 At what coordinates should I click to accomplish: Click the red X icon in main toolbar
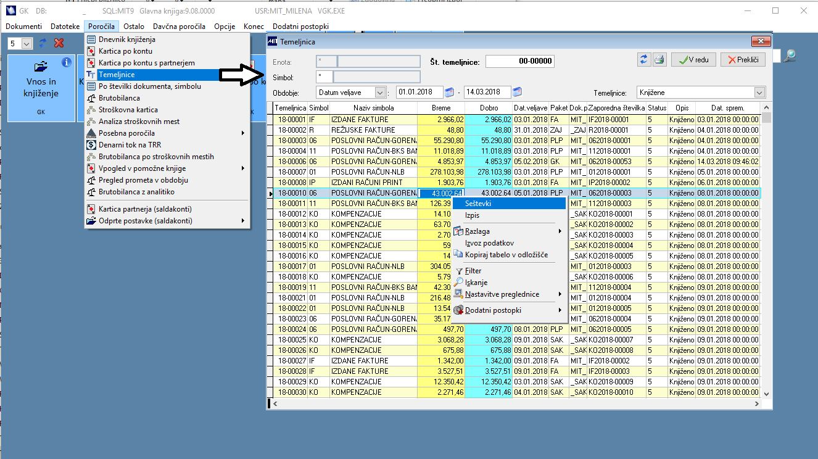point(59,43)
